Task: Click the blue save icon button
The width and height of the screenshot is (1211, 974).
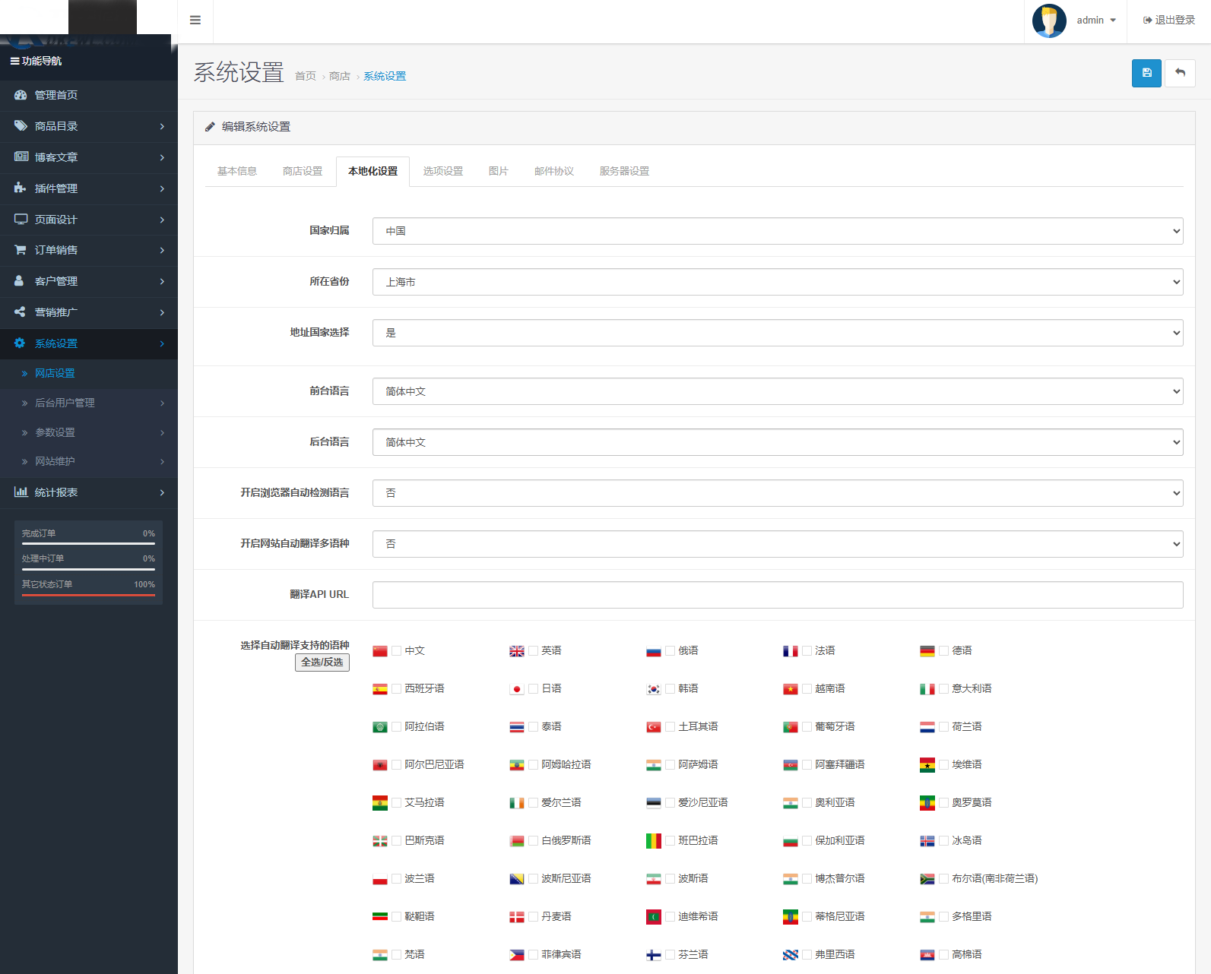Action: pyautogui.click(x=1146, y=73)
